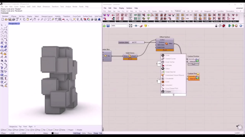Click the Copy icon in Rhino toolbar

(x=24, y=19)
